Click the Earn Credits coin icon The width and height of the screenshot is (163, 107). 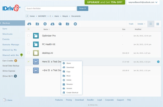pyautogui.click(x=16, y=61)
